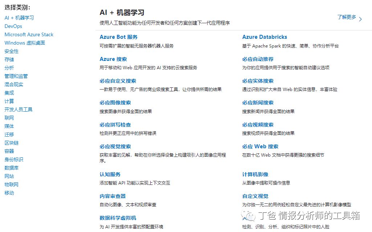Image resolution: width=372 pixels, height=232 pixels.
Task: Click the 网站 category link
Action: click(9, 176)
